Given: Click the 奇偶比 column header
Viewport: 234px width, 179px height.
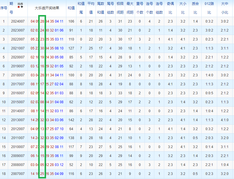Looking at the screenshot, I should [x=170, y=8].
